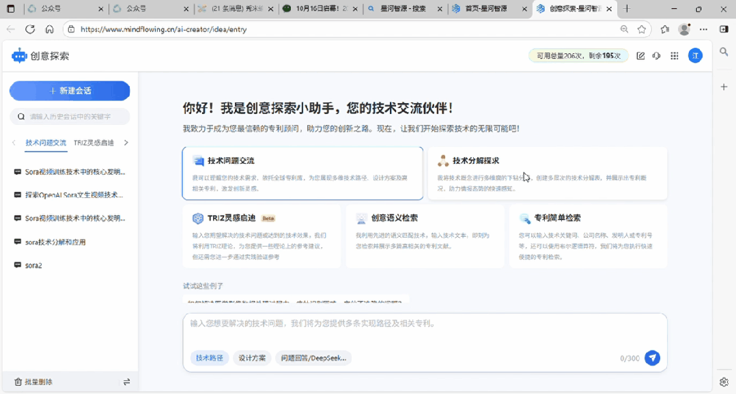Screen dimensions: 736x394
Task: Click the browser back arrow
Action: (10, 29)
